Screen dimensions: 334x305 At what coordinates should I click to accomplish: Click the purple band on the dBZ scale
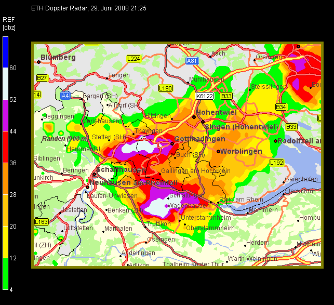coord(6,115)
